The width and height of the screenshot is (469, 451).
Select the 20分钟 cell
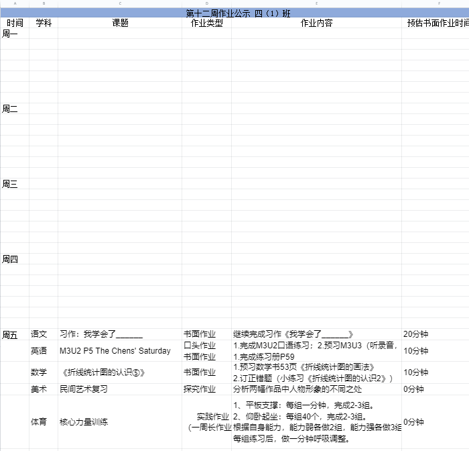(435, 334)
